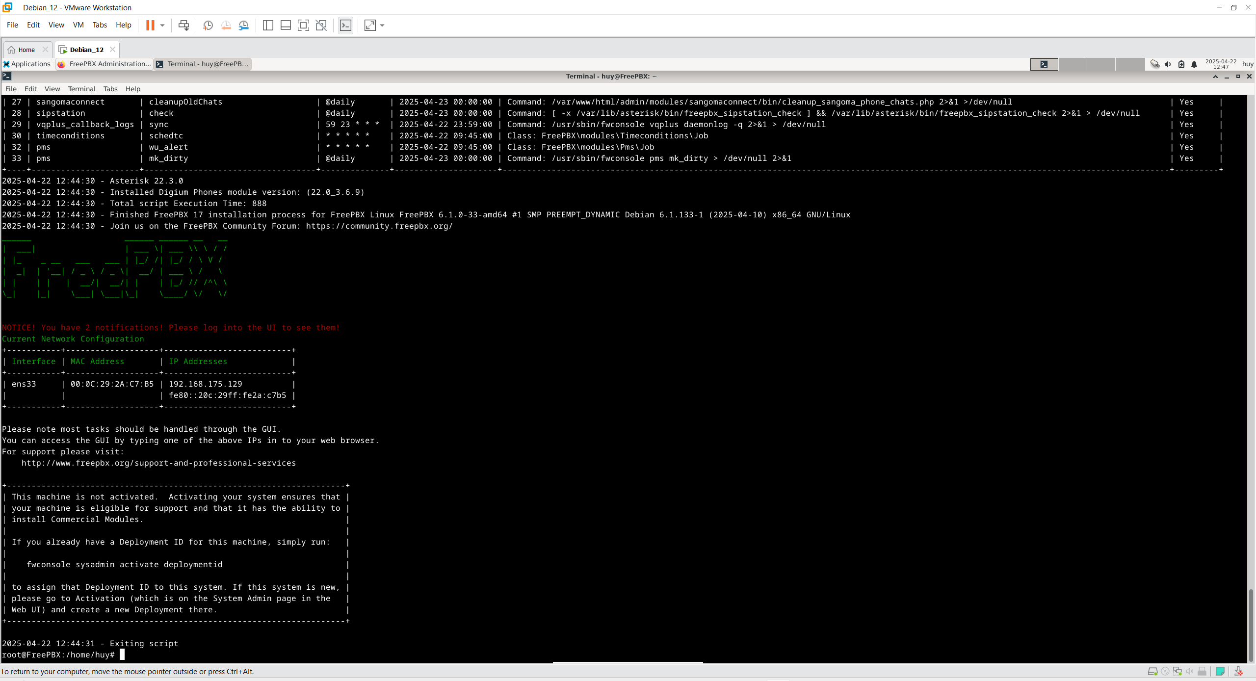Image resolution: width=1256 pixels, height=681 pixels.
Task: Select the second workspace in switcher
Action: click(x=1073, y=64)
